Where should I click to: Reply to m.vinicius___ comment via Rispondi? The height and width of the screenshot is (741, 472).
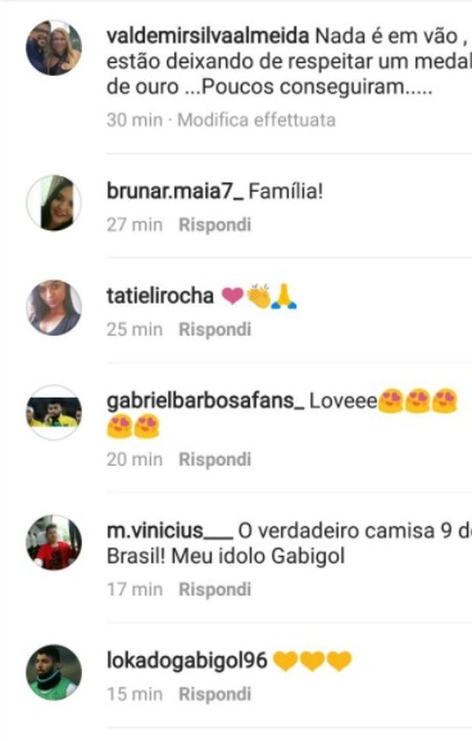pos(215,589)
